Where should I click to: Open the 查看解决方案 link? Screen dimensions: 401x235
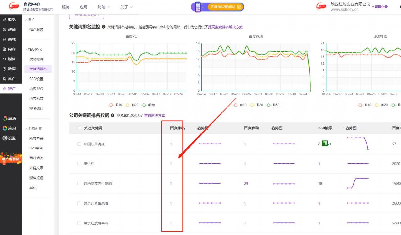click(x=155, y=115)
